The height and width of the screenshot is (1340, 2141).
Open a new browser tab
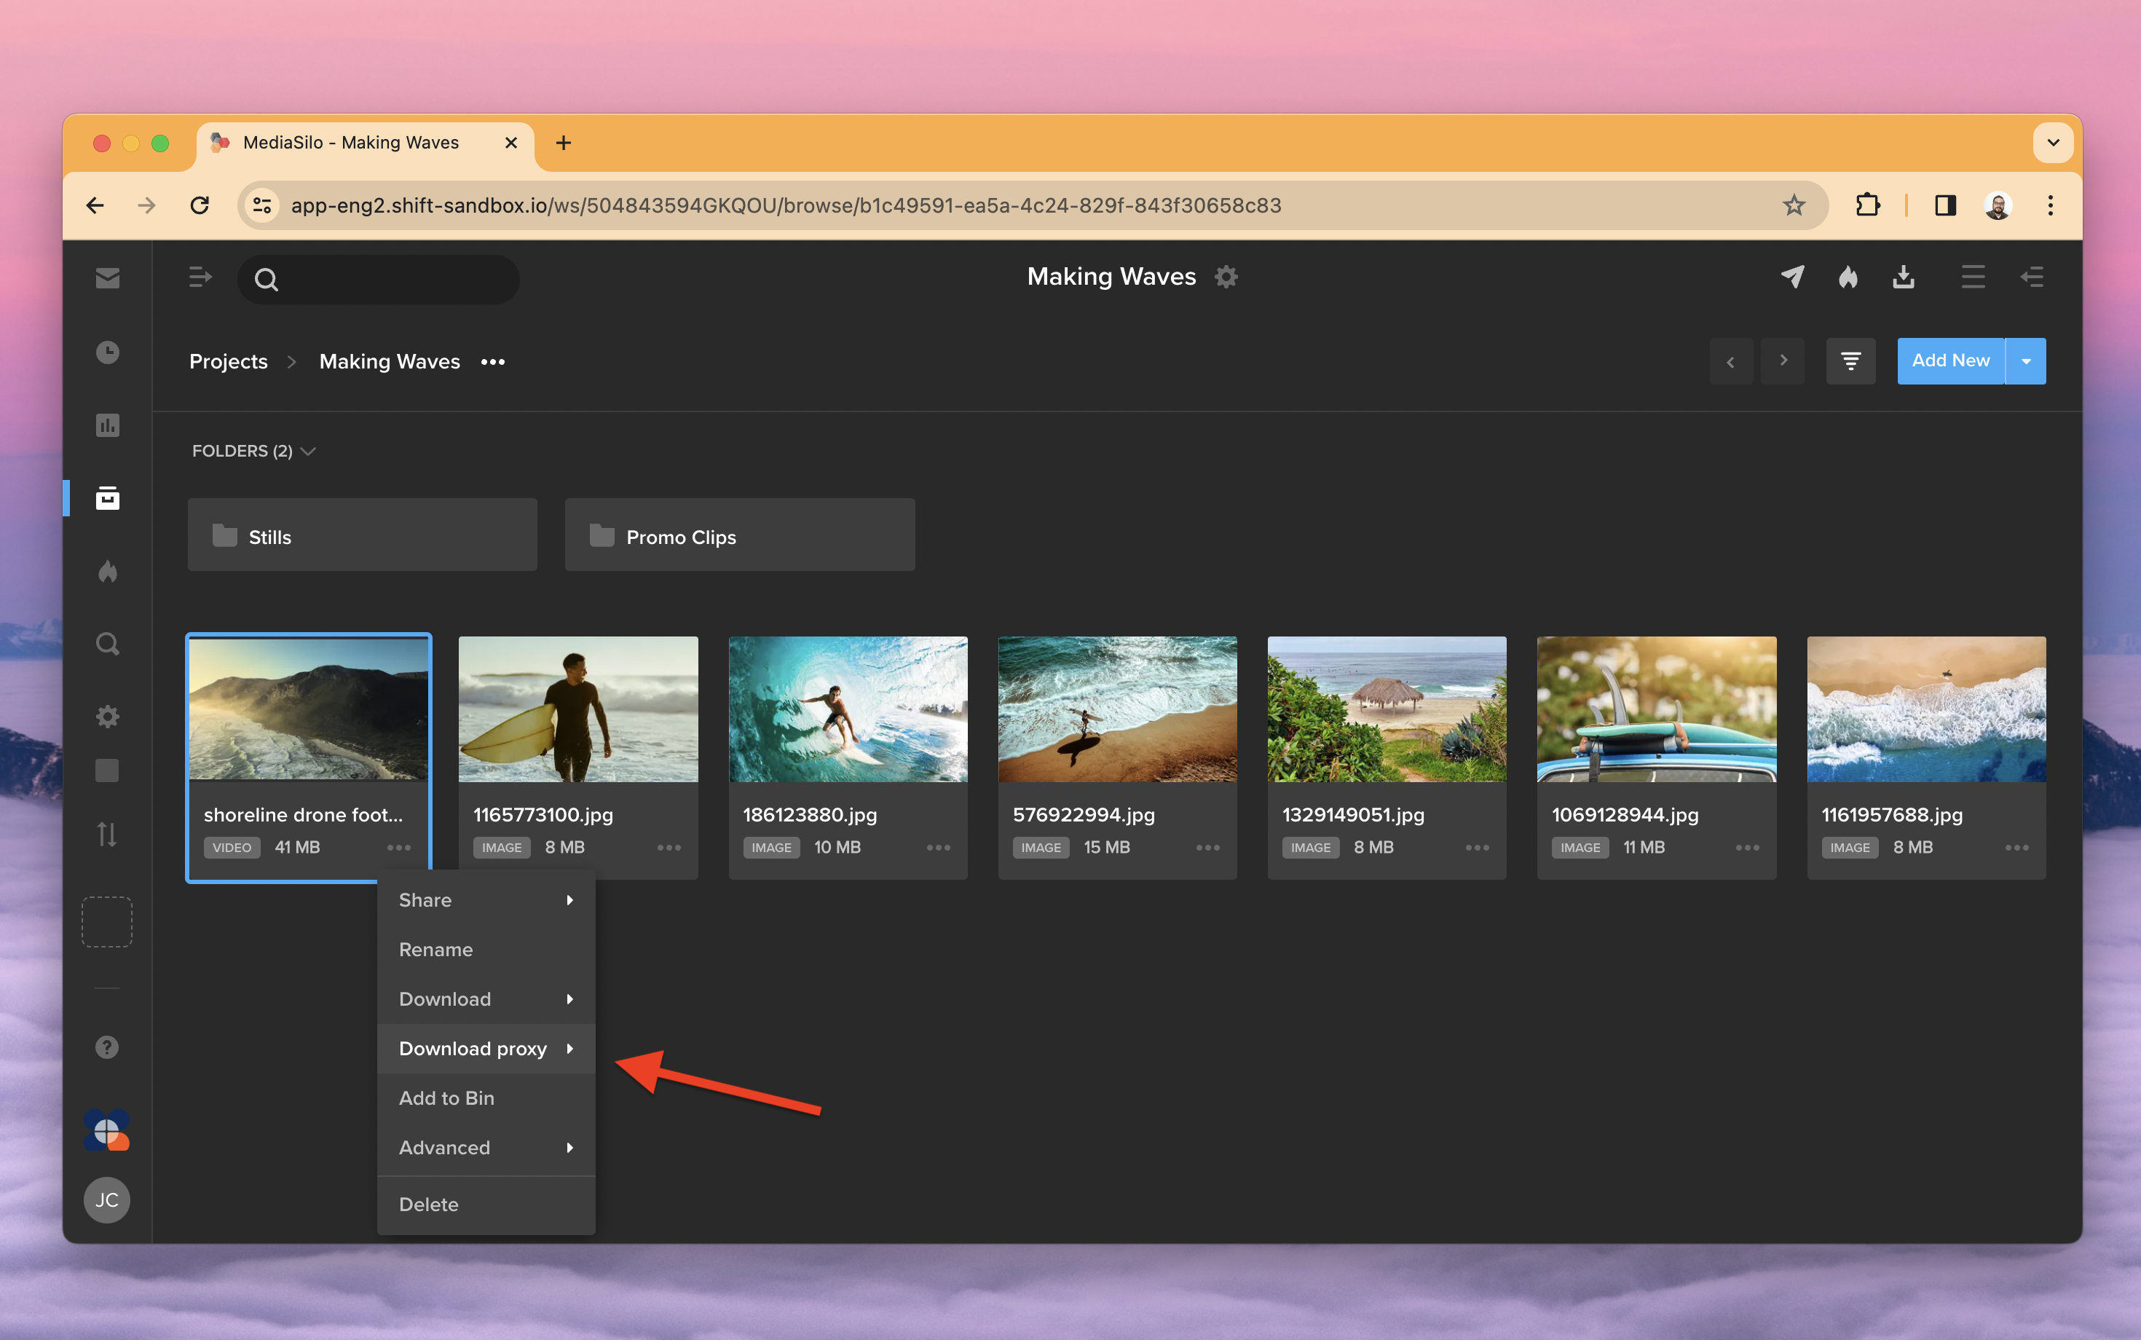[x=564, y=143]
